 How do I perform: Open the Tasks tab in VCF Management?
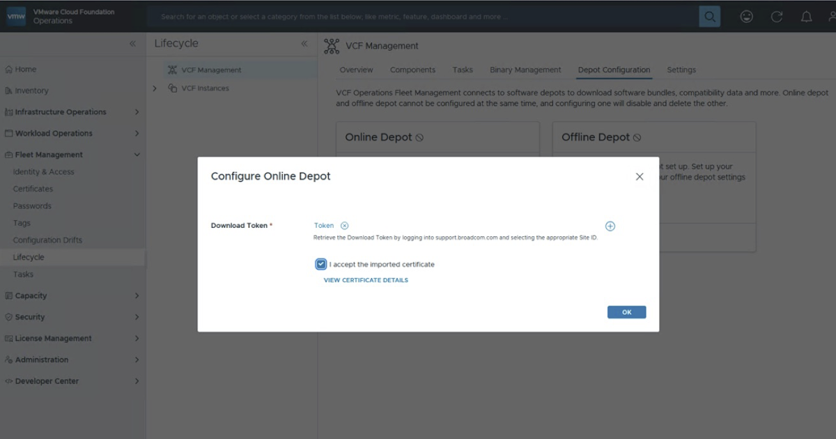[x=463, y=70]
